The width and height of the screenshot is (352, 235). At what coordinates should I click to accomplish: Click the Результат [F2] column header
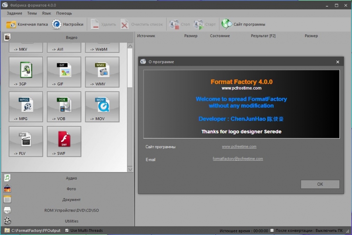263,36
